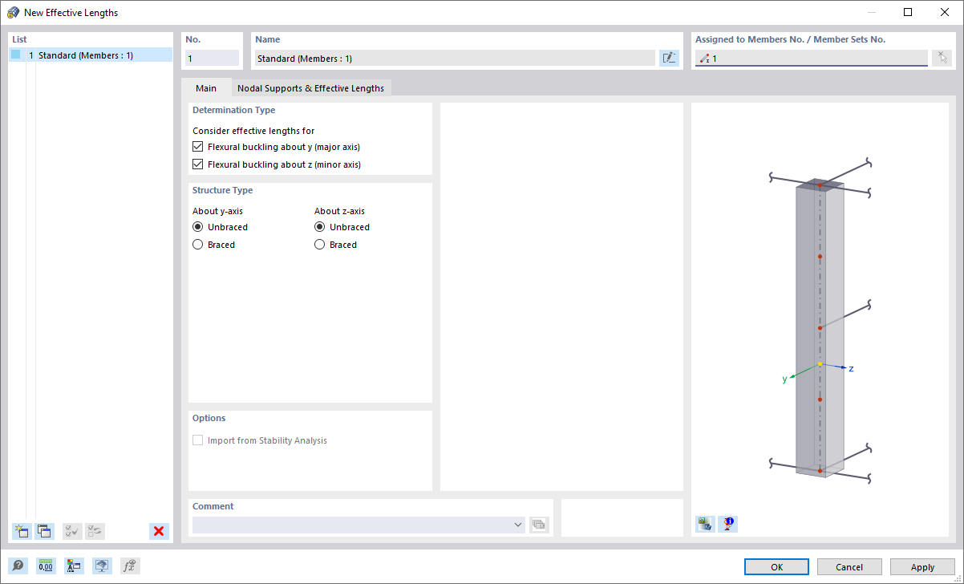Select Braced for About z-axis

point(319,244)
